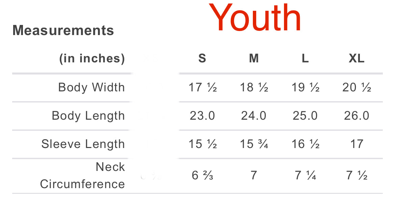Select the S size column header
Screen dimensions: 395x206
[x=202, y=59]
